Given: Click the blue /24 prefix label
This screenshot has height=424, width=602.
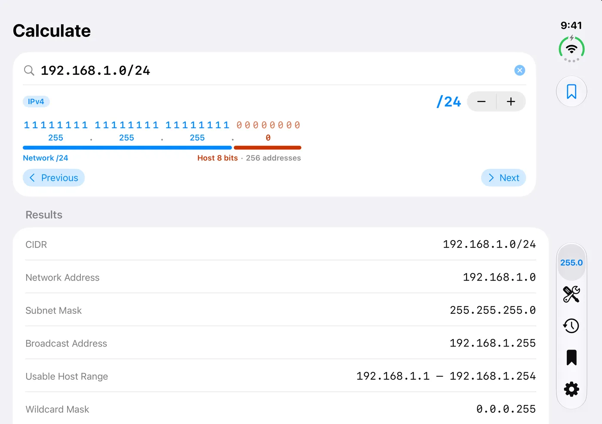Looking at the screenshot, I should click(448, 102).
